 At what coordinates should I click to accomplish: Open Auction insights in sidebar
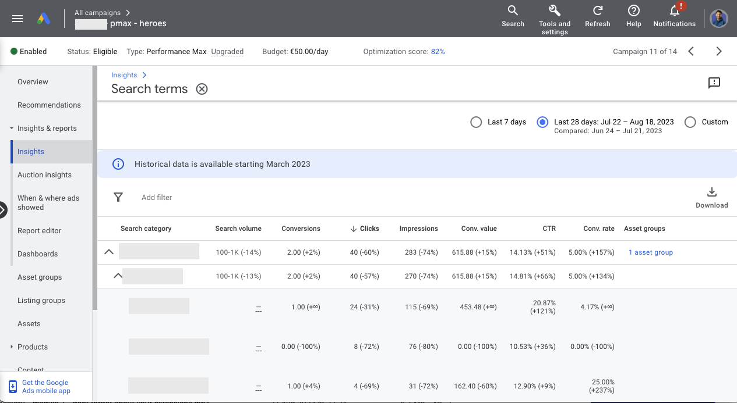(44, 175)
